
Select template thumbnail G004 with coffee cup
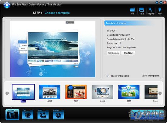click(x=102, y=92)
